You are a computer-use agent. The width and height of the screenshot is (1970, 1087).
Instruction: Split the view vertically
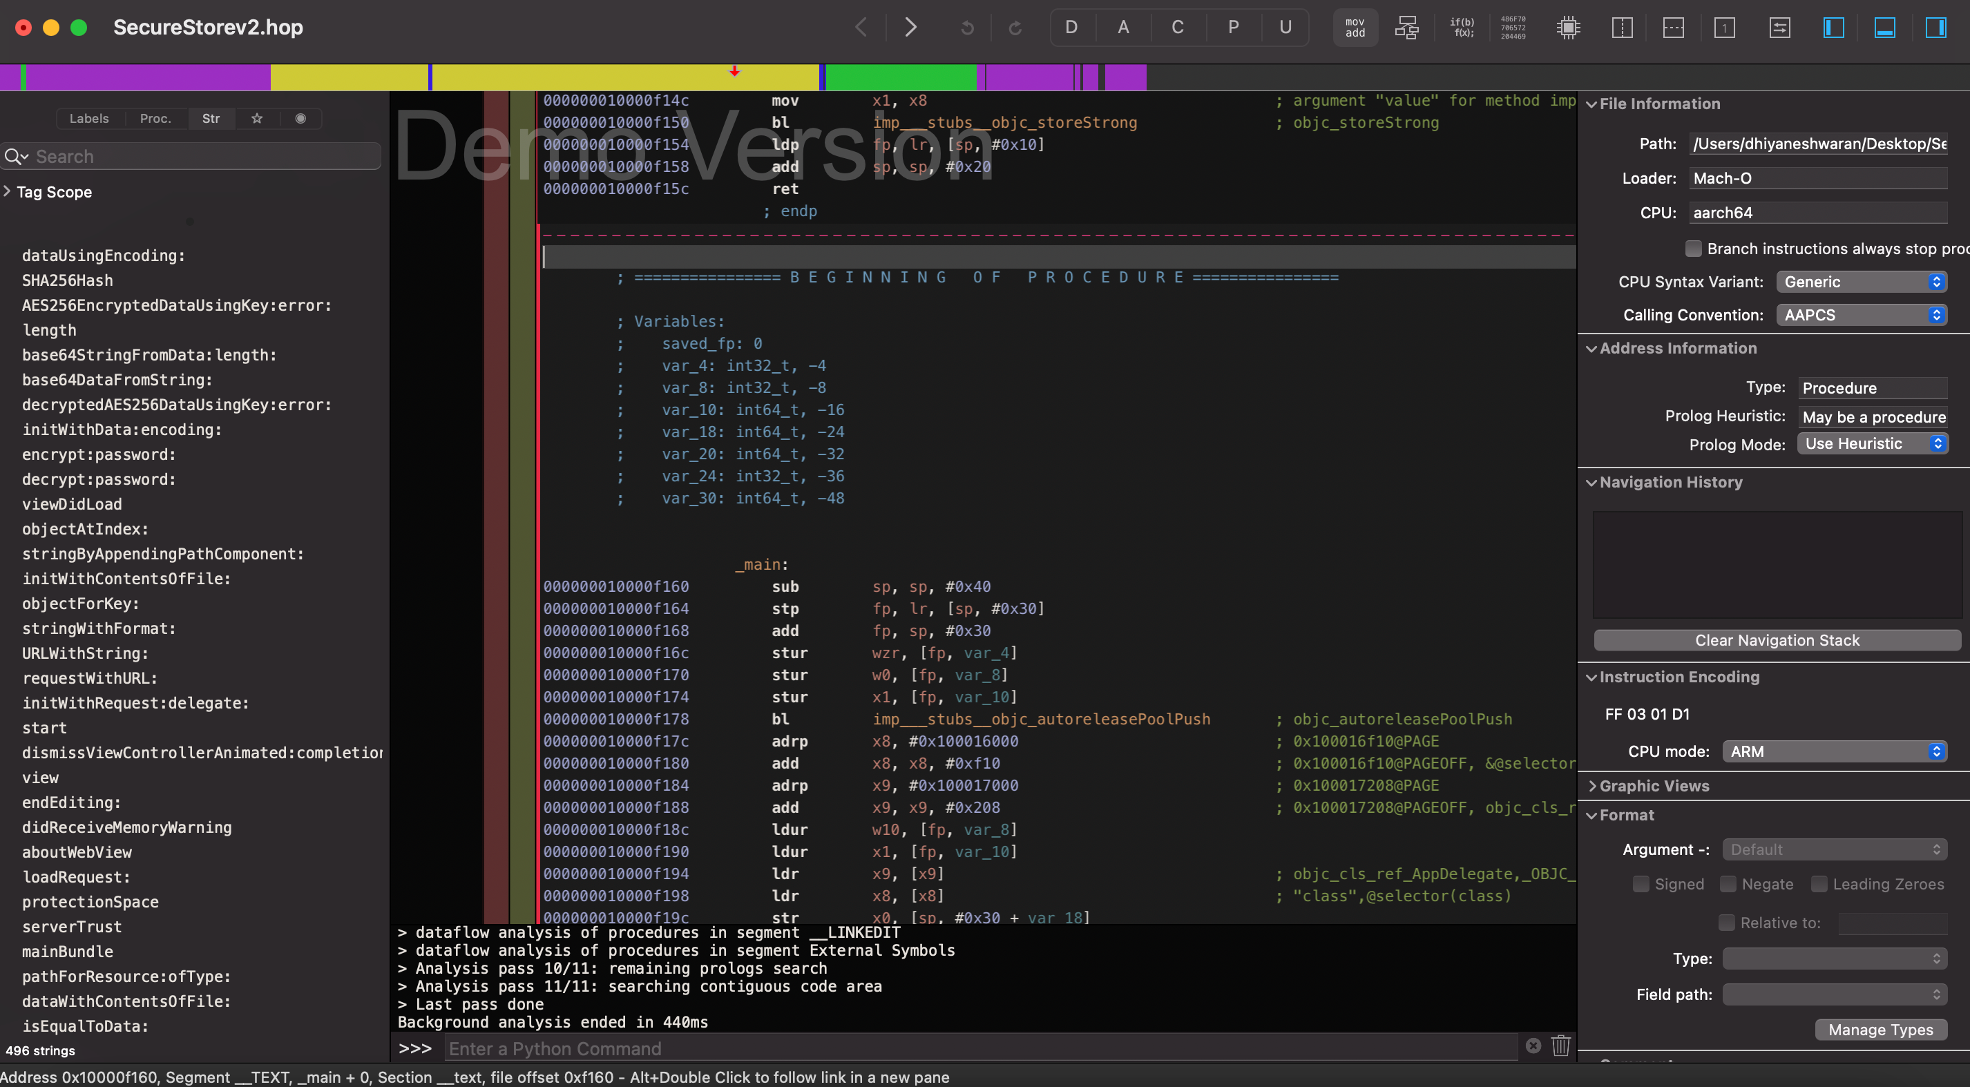(1622, 28)
